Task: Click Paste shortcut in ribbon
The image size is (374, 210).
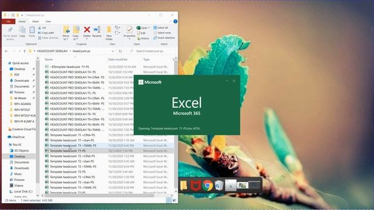Action: pos(48,38)
